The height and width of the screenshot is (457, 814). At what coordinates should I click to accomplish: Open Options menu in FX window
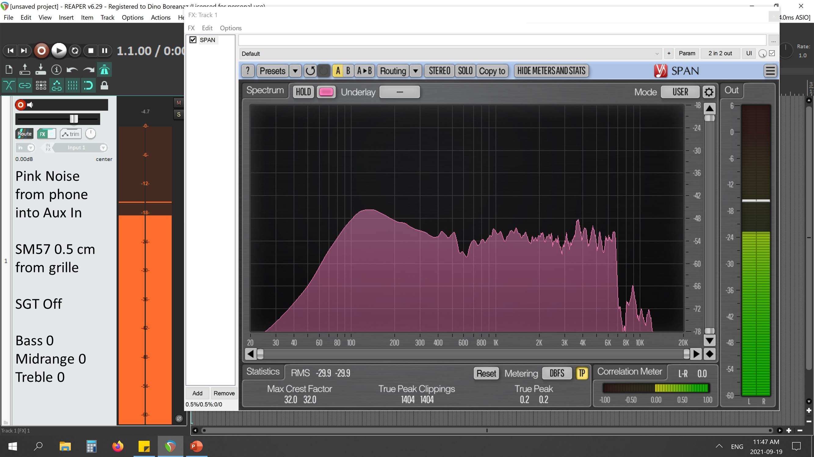[231, 28]
